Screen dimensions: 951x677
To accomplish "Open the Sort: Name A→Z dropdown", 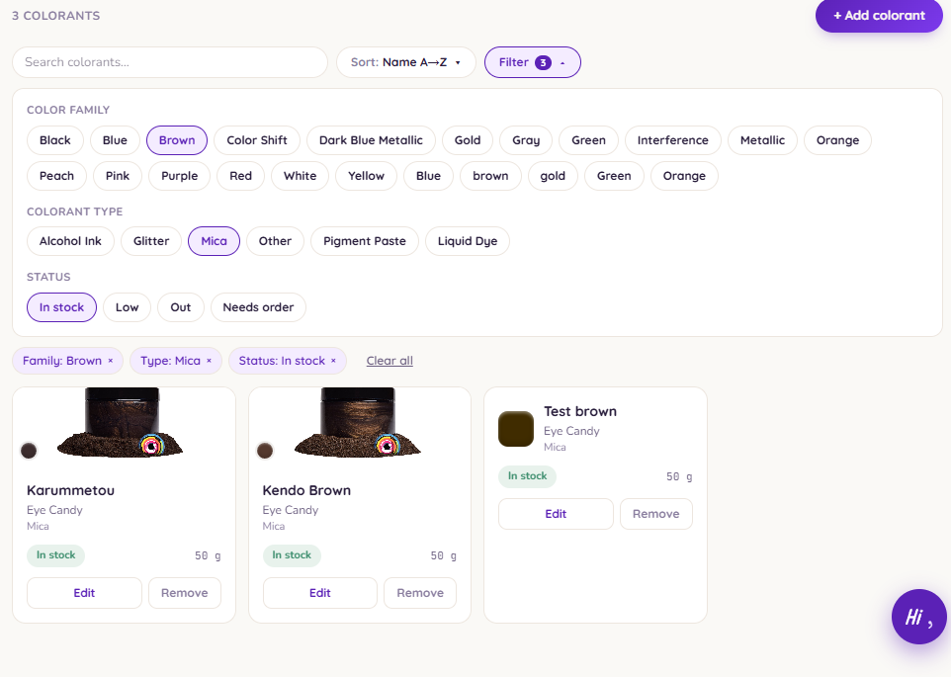I will pos(405,62).
